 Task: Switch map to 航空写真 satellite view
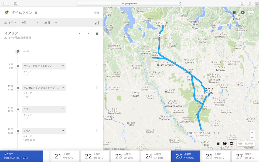(249, 144)
